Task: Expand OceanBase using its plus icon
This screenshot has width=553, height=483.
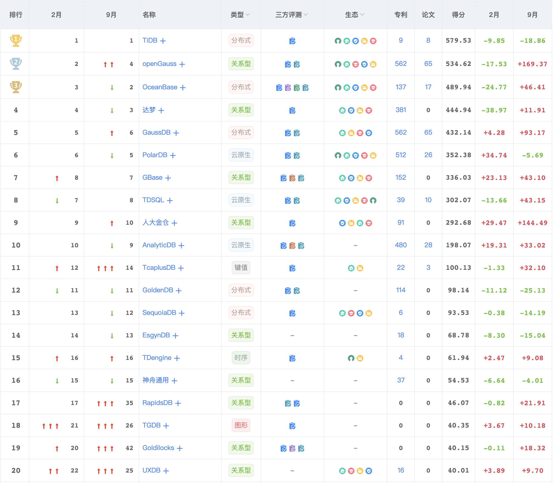Action: (183, 88)
